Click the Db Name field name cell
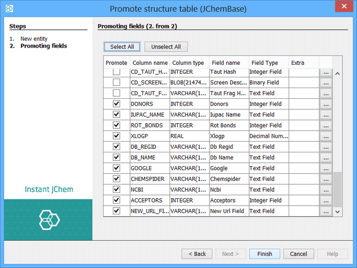Screen dimensions: 357x268 pyautogui.click(x=227, y=157)
